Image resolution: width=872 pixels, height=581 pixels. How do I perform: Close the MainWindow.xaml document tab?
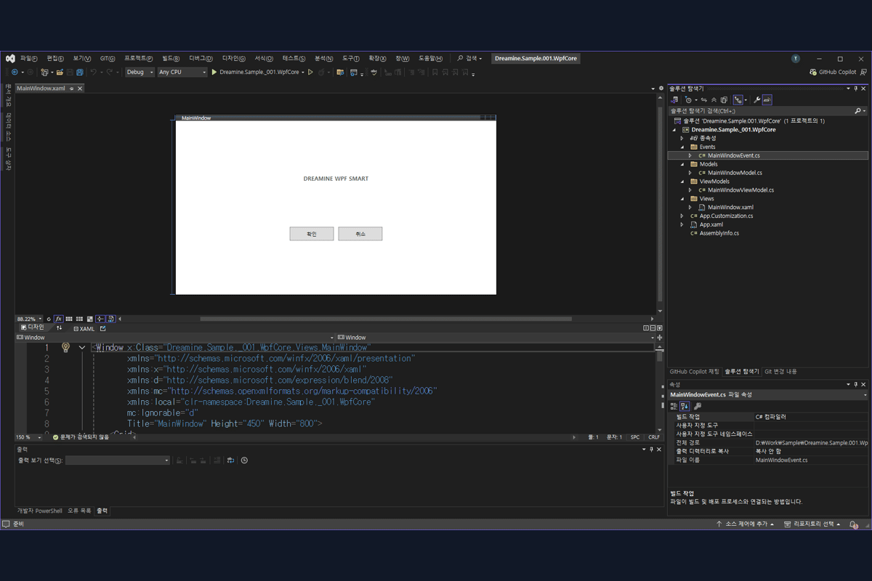[x=80, y=89]
